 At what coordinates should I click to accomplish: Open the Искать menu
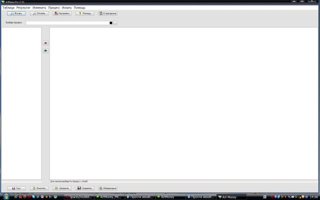67,8
